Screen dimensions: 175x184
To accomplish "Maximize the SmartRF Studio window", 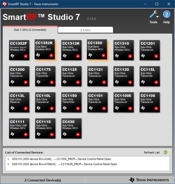I will (x=157, y=4).
